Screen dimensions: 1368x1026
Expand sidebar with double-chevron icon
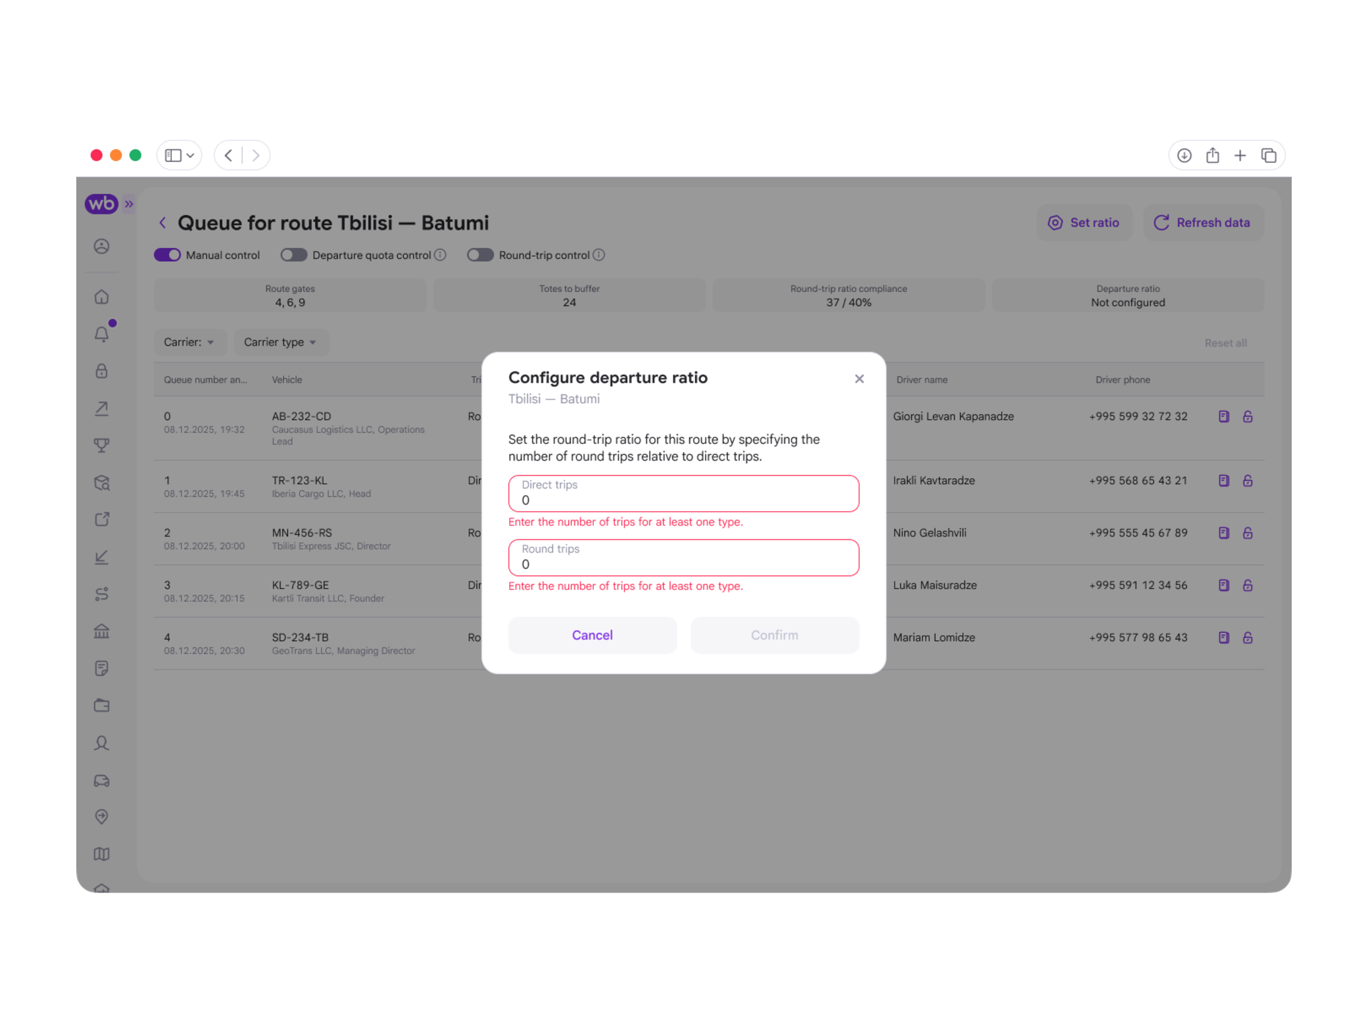click(129, 204)
